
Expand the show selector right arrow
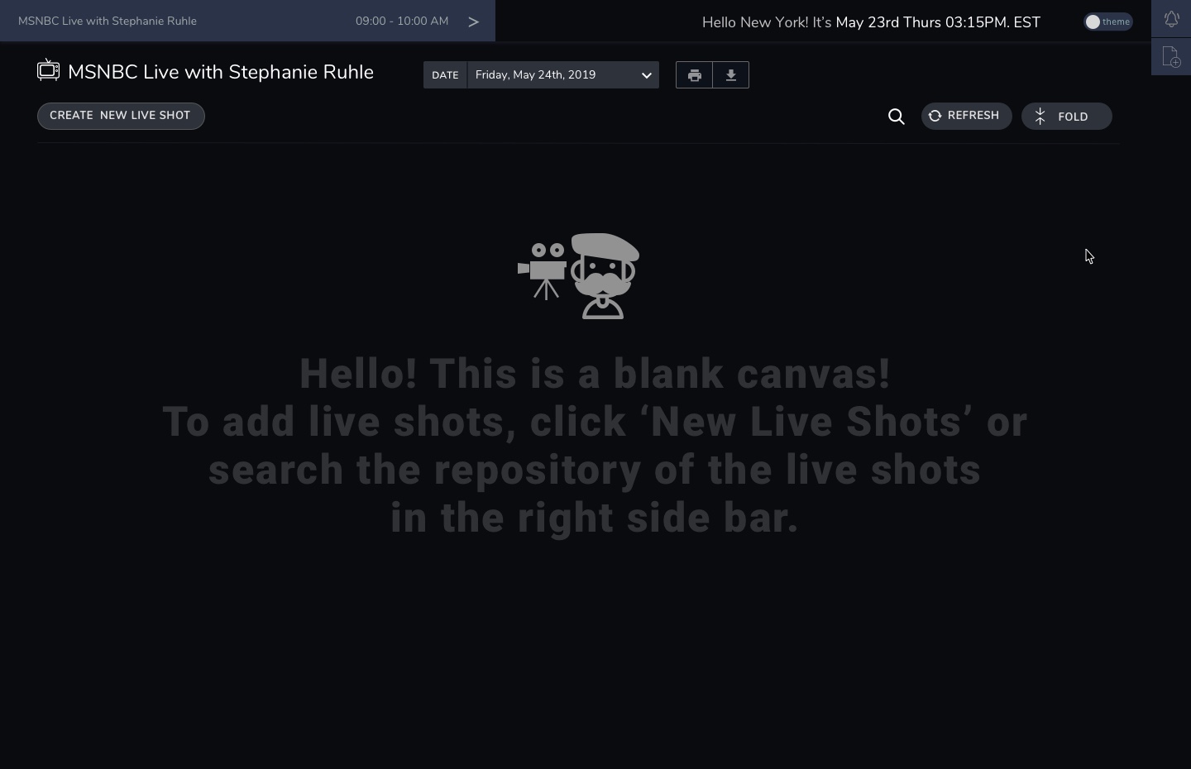click(x=473, y=22)
